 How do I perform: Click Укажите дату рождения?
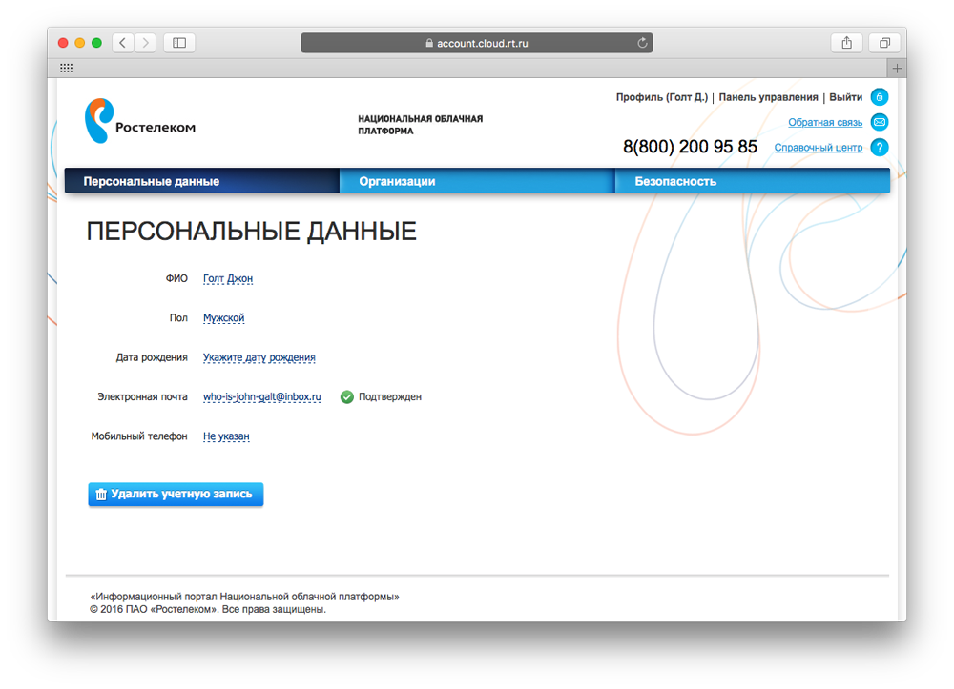tap(259, 357)
